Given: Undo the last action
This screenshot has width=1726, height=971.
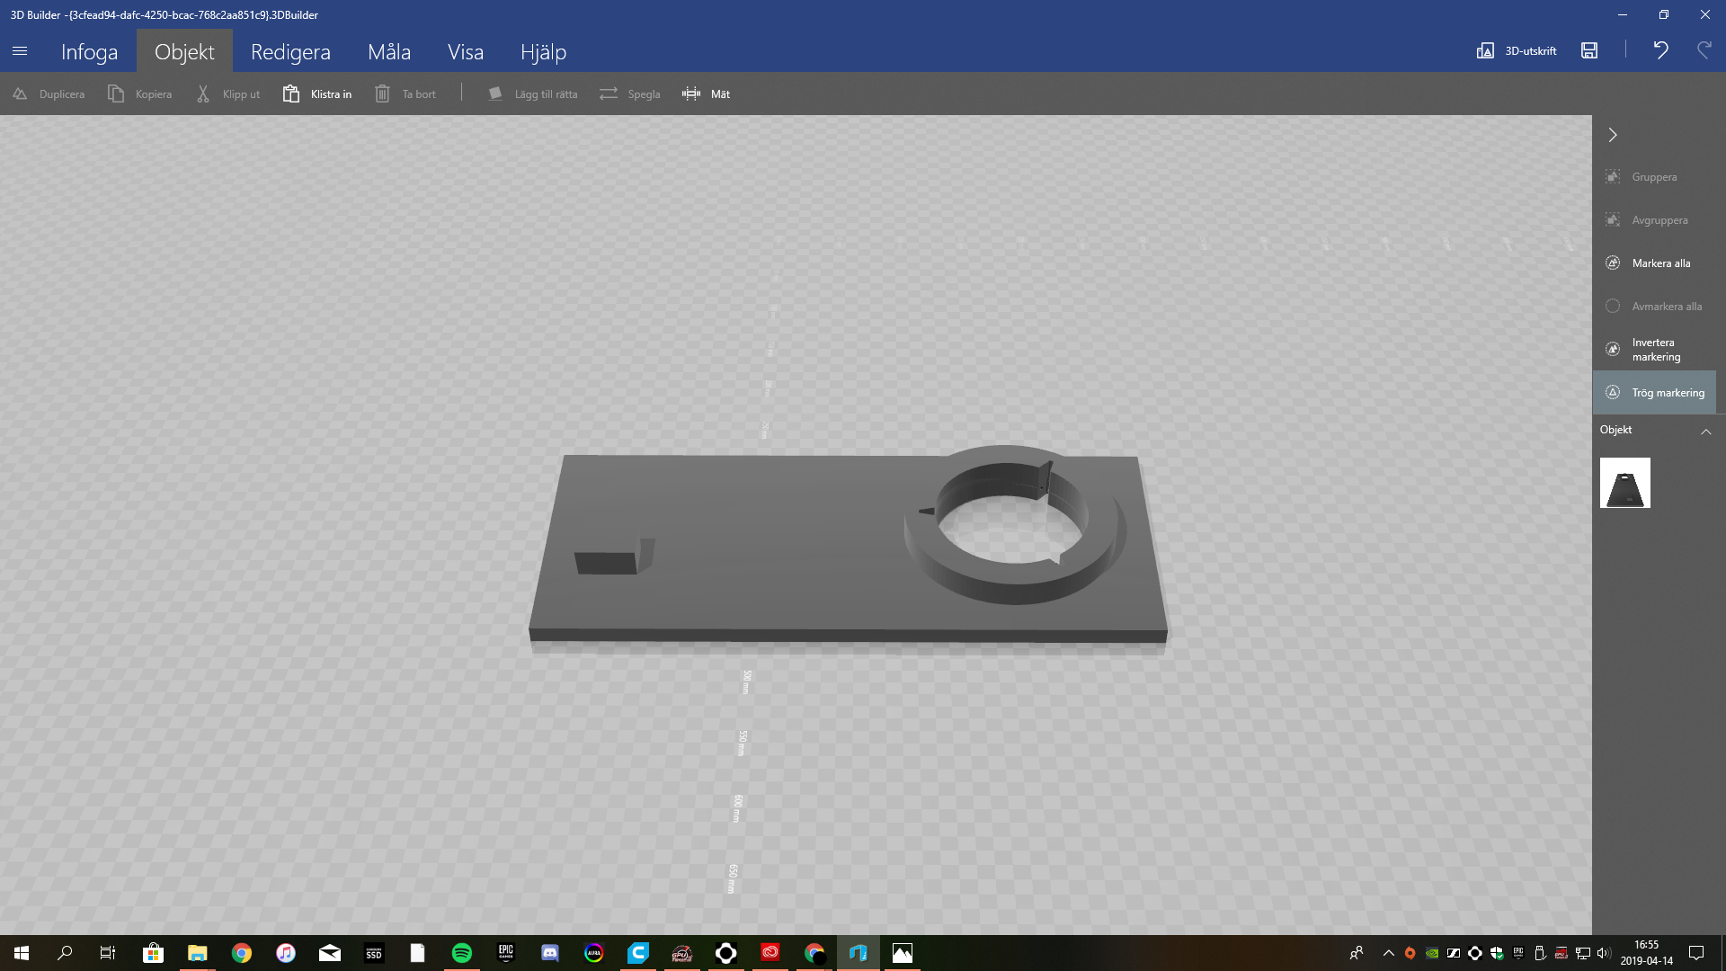Looking at the screenshot, I should (1660, 50).
